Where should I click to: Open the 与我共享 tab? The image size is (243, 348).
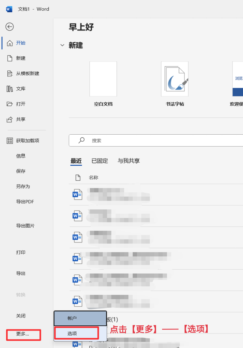coord(129,161)
